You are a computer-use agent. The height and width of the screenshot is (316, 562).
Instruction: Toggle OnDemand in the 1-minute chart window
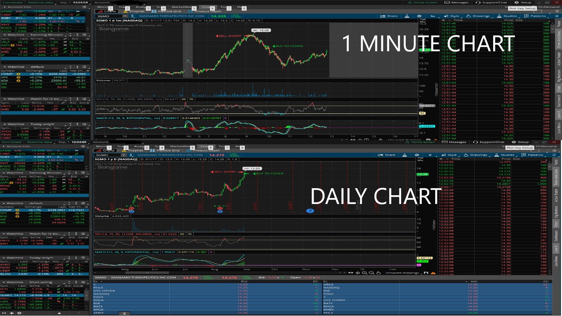(549, 7)
